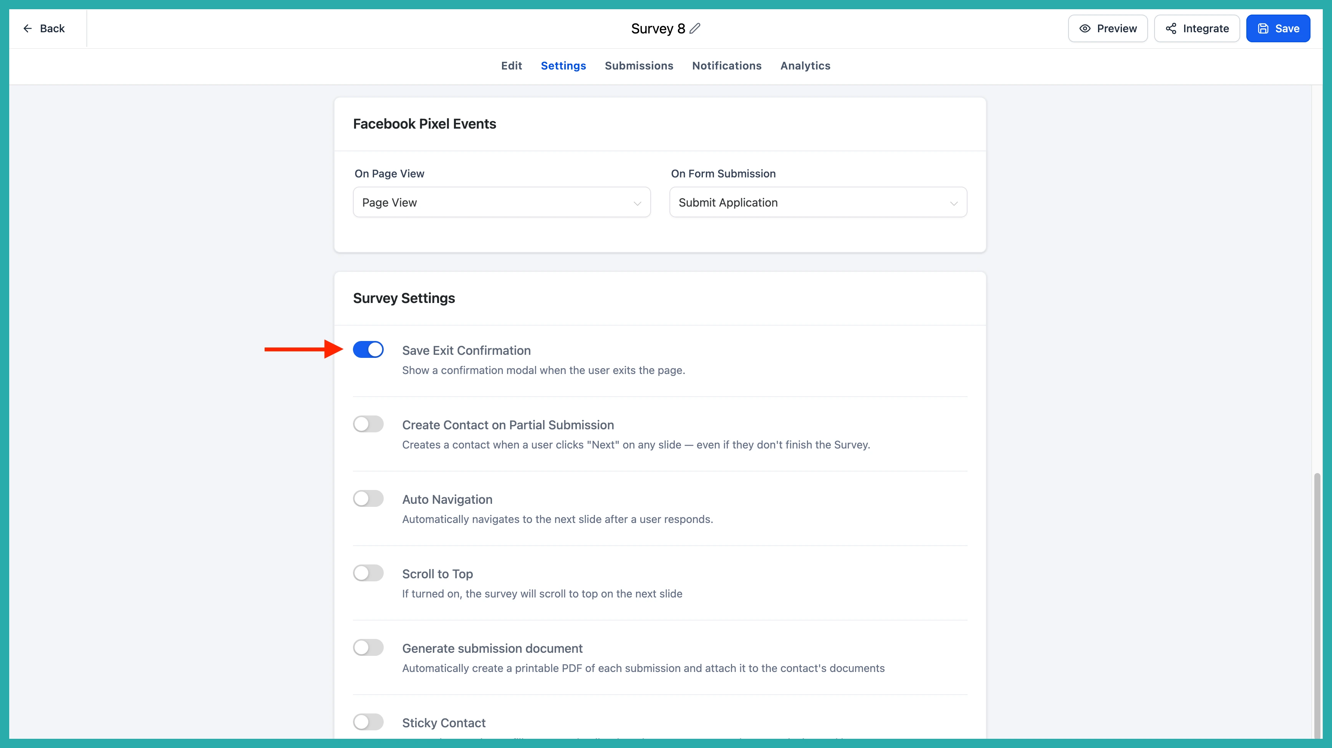Open the Analytics tab
The height and width of the screenshot is (748, 1332).
point(805,66)
